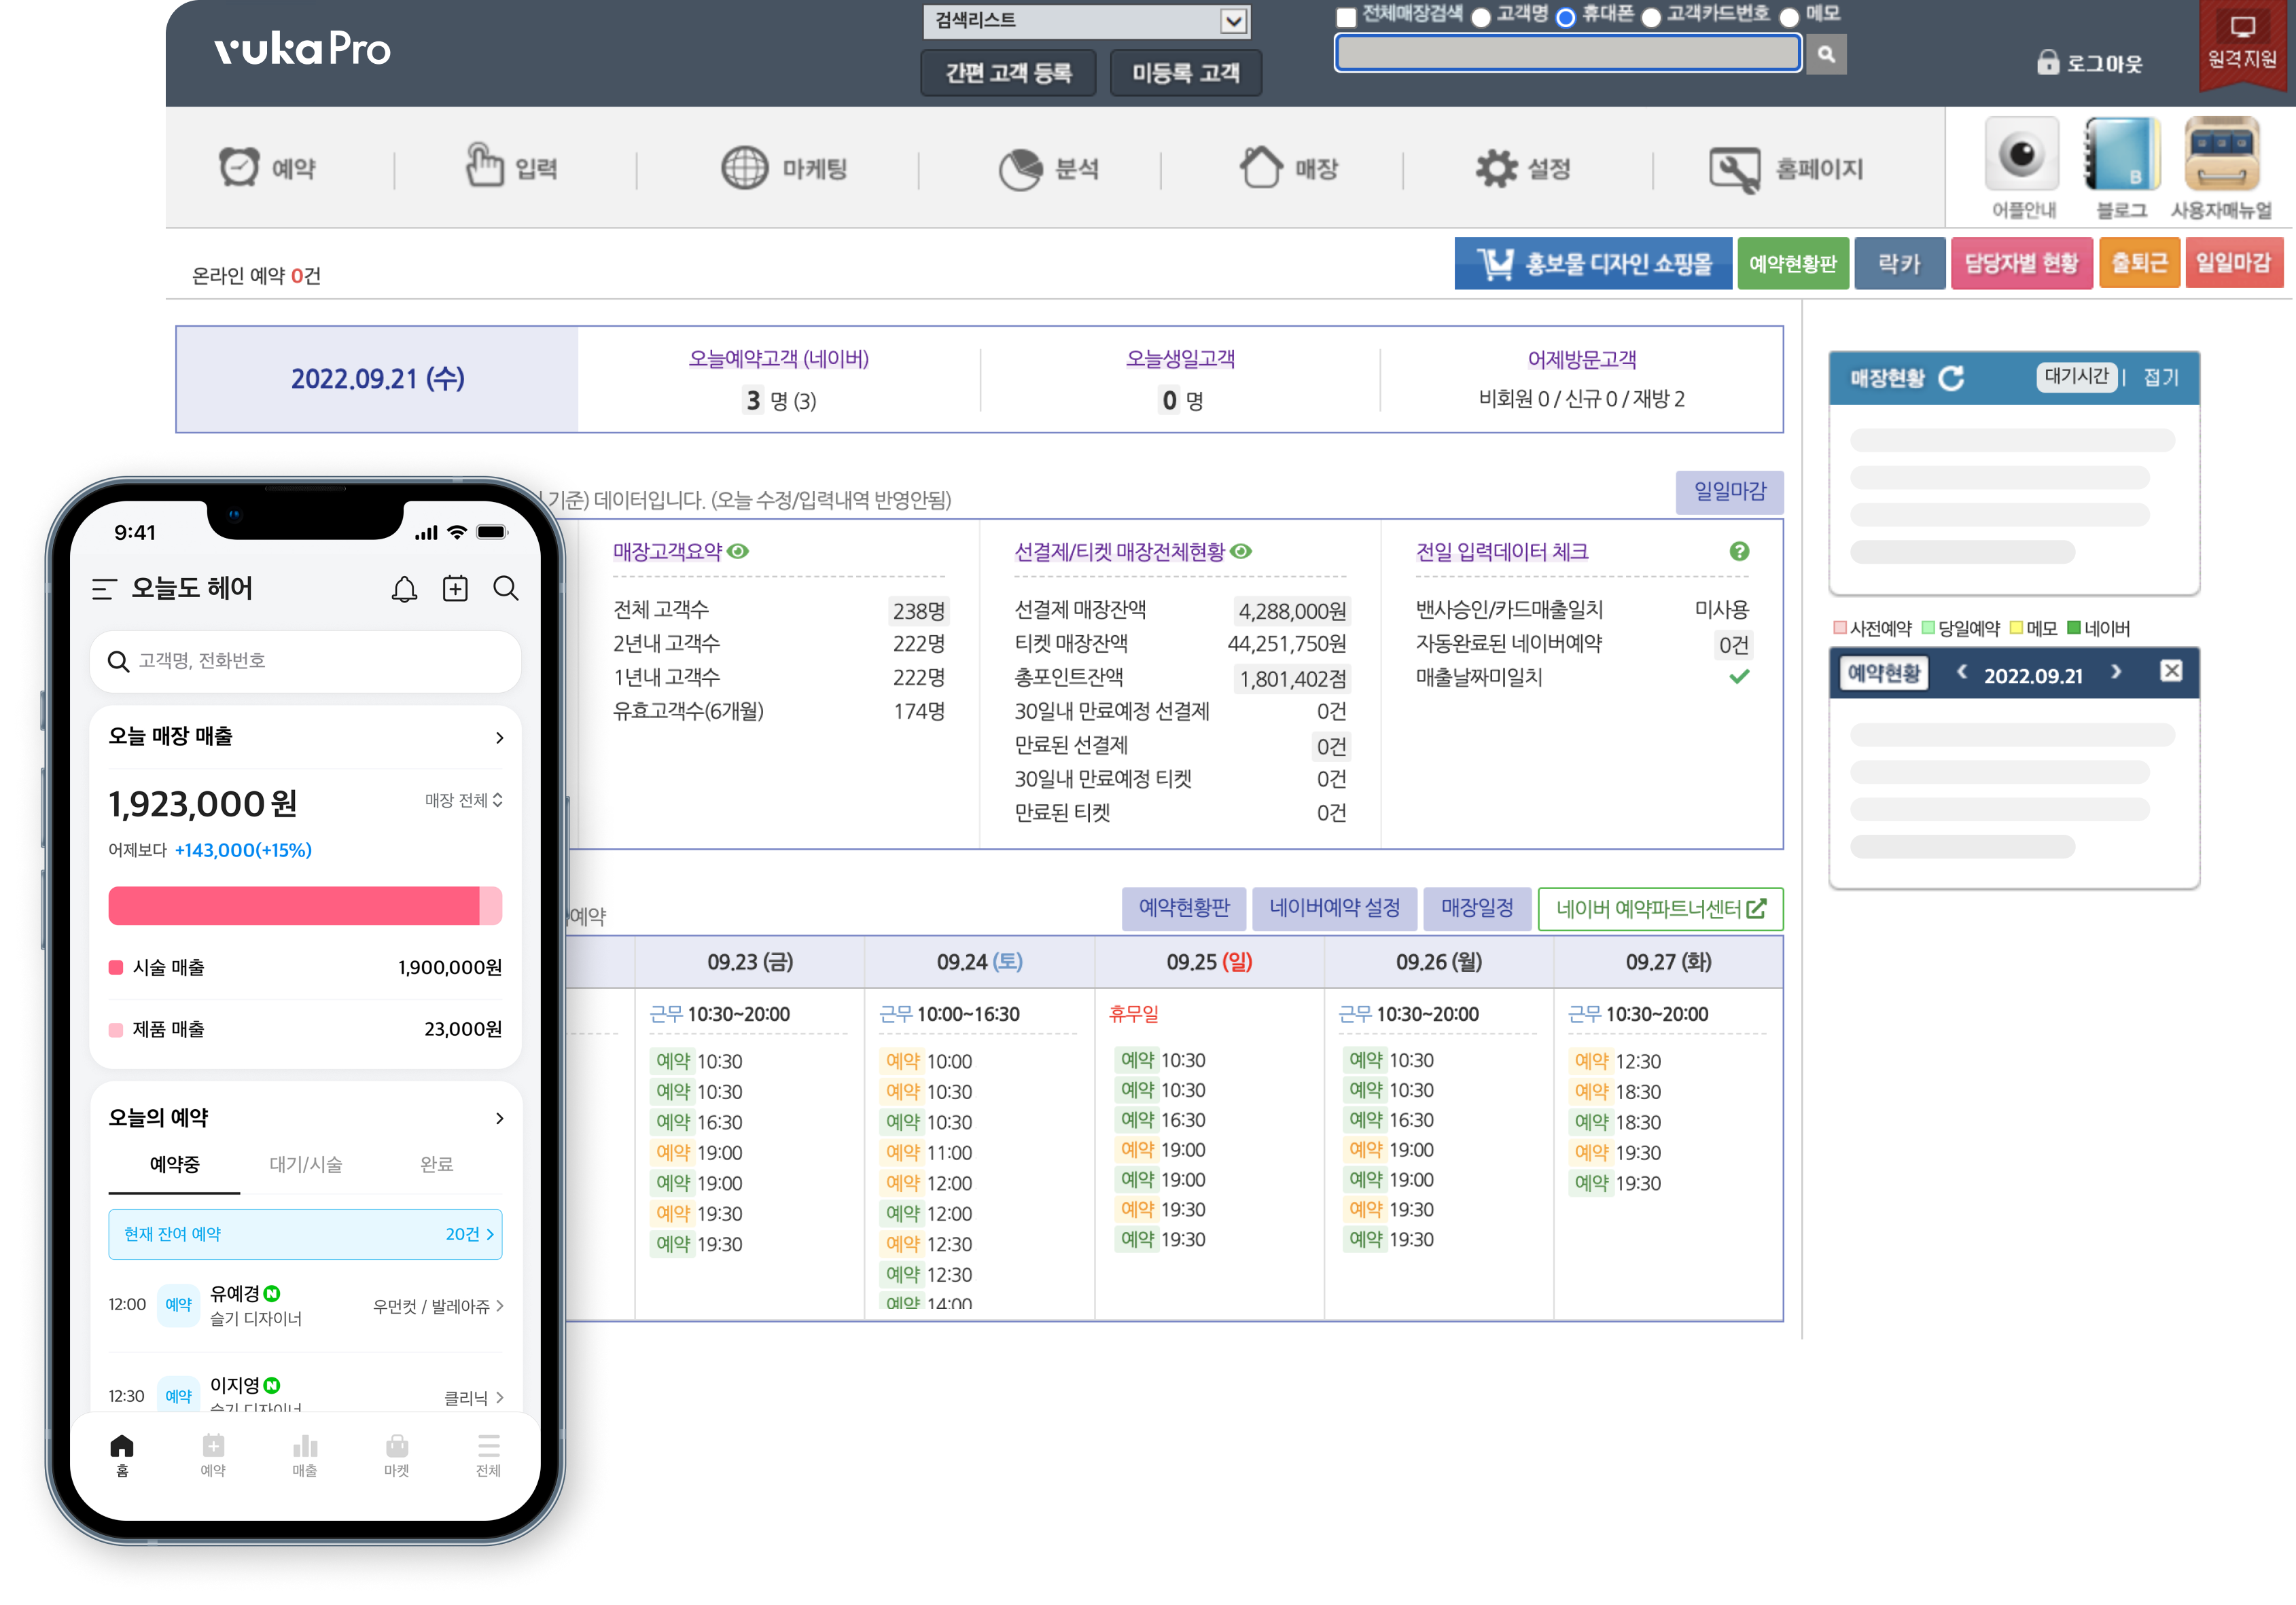Open the 검색리스트 dropdown
2296x1605 pixels.
(x=1233, y=21)
